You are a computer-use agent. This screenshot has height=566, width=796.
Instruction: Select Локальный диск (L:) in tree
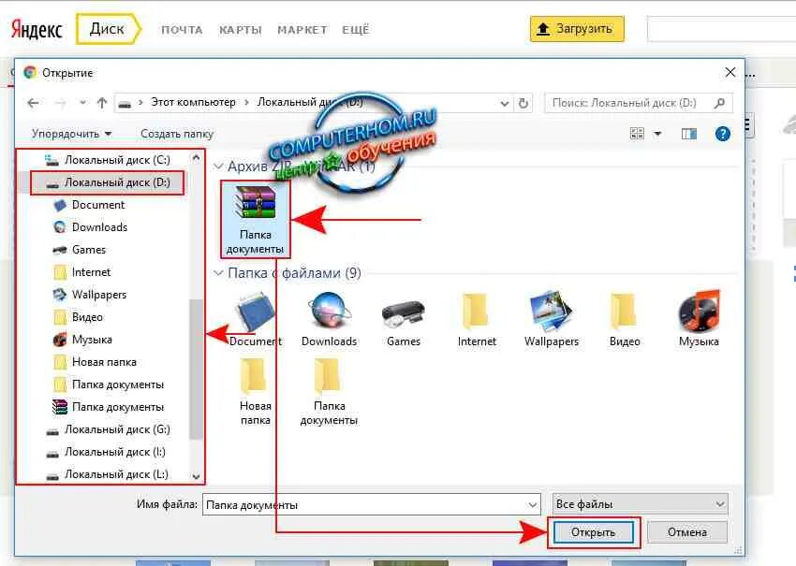click(x=107, y=474)
